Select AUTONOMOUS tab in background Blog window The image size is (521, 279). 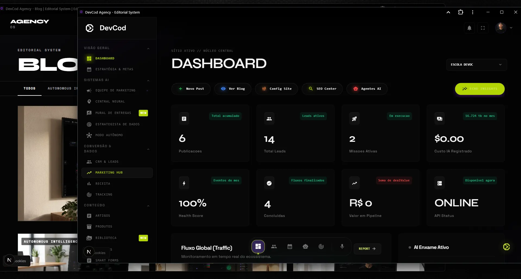[x=62, y=88]
